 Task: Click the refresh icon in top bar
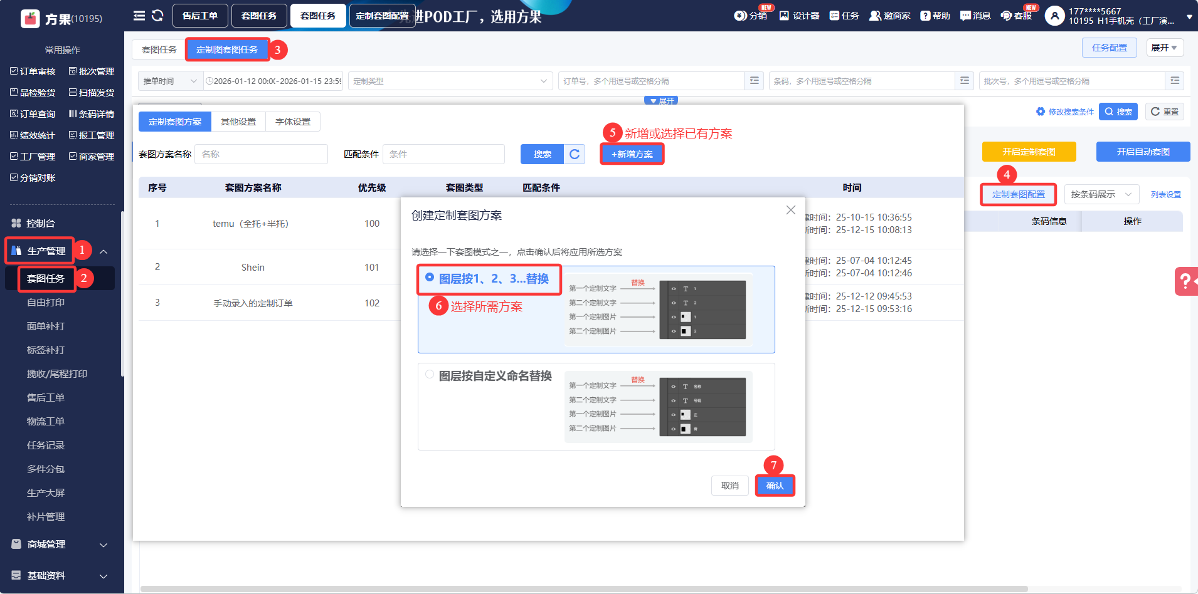(x=157, y=16)
